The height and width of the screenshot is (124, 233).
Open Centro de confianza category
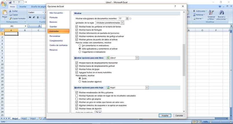[58, 45]
